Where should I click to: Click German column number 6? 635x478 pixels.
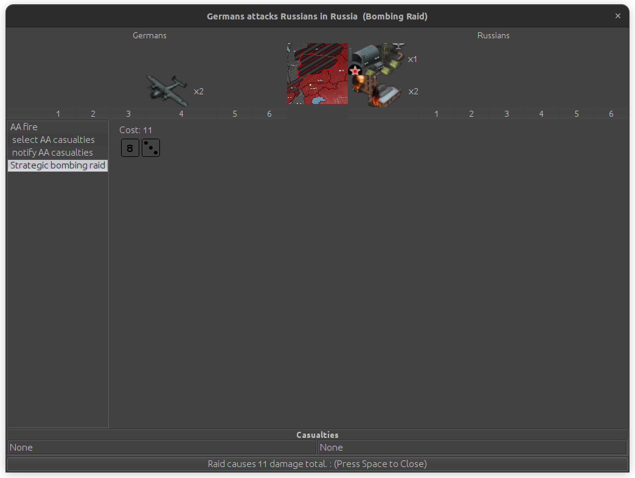269,114
